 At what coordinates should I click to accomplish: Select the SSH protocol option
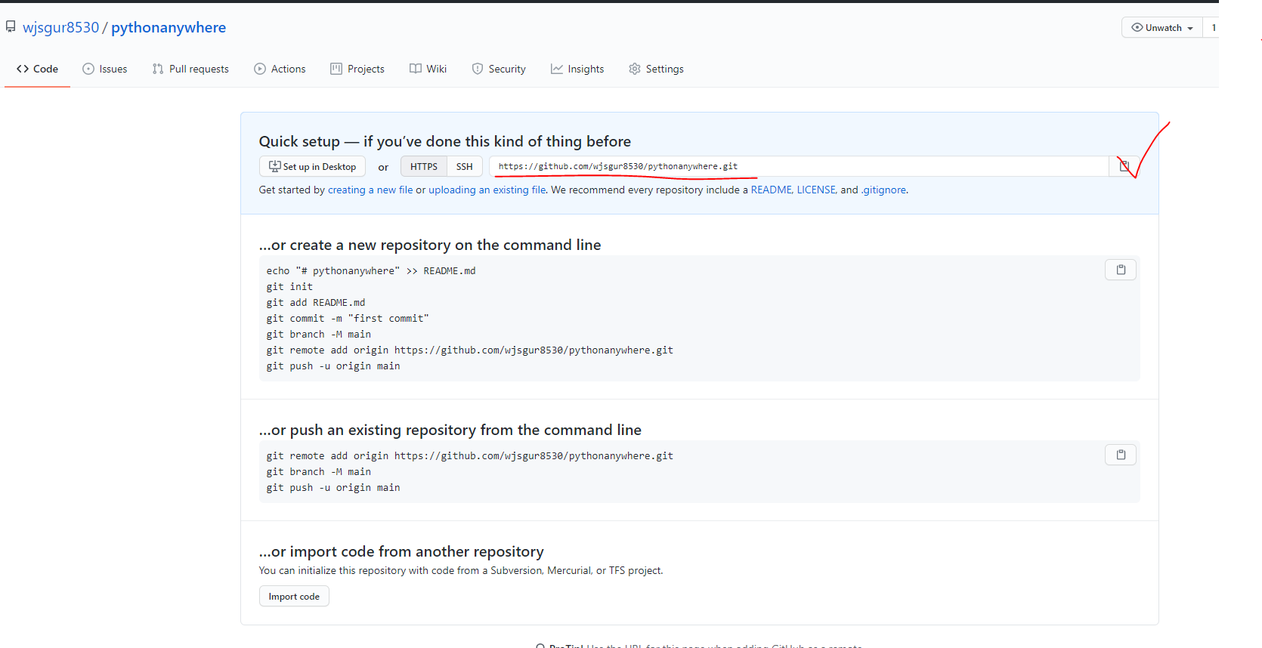465,166
